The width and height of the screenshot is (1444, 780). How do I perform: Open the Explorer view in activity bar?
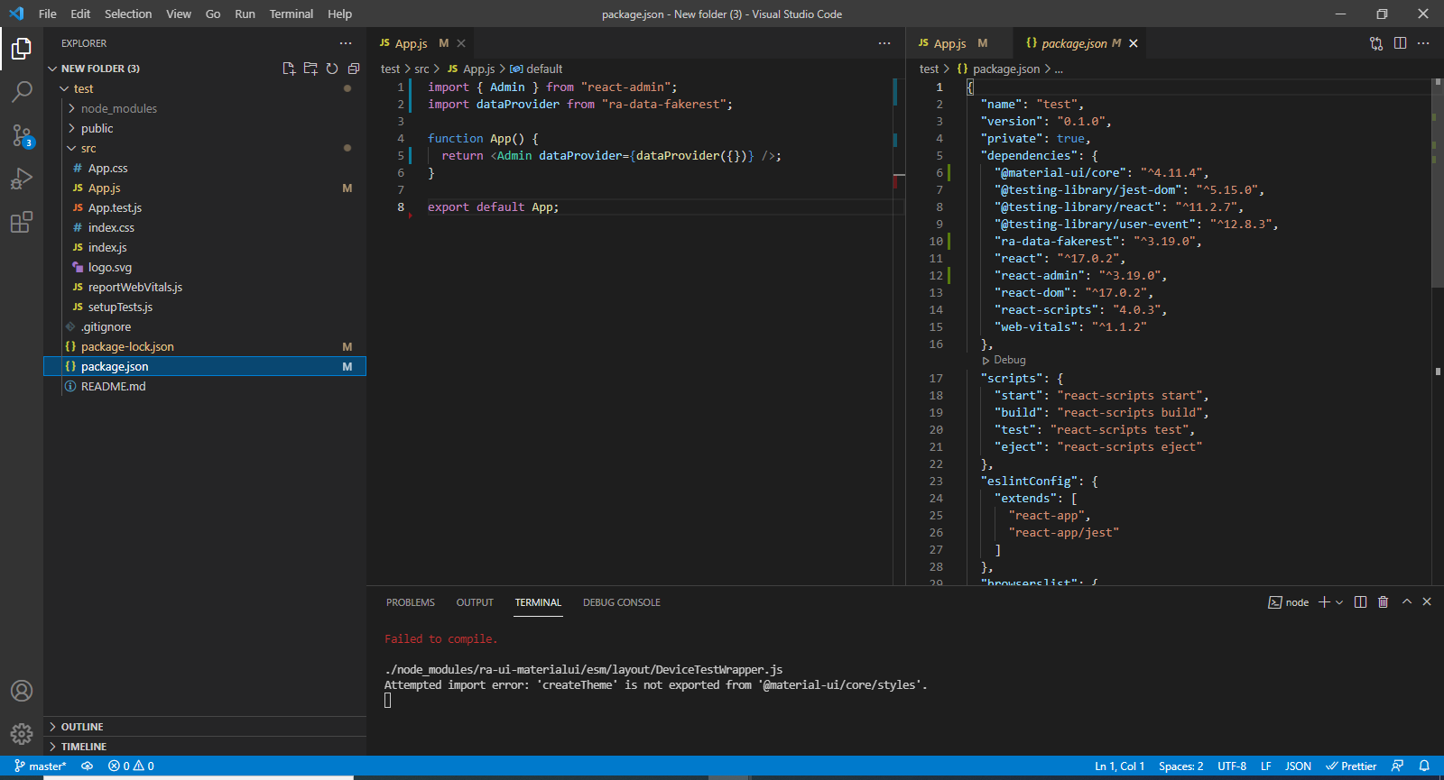coord(22,48)
